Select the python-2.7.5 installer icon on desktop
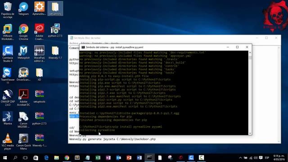 (55, 30)
